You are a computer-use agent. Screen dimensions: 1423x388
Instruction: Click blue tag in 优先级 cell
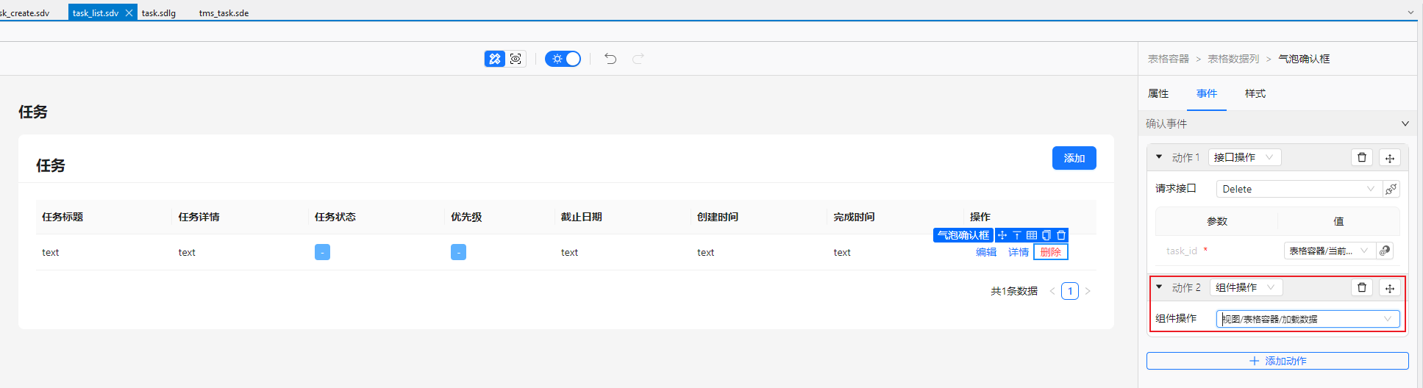point(458,252)
